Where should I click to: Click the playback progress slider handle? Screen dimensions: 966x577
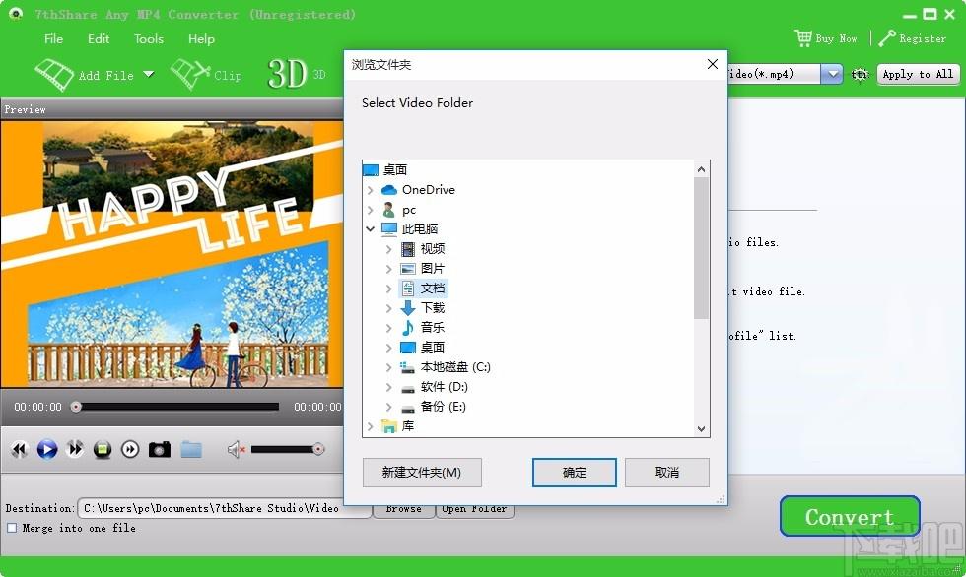tap(76, 407)
